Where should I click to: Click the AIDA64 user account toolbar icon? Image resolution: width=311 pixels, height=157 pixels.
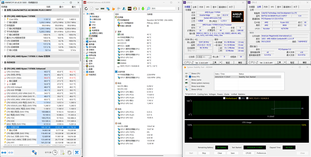click(x=124, y=9)
